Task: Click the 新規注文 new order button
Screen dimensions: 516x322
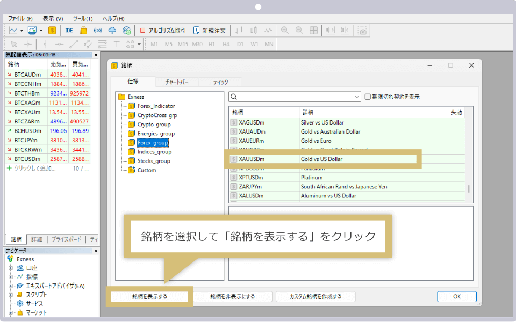Action: 209,31
